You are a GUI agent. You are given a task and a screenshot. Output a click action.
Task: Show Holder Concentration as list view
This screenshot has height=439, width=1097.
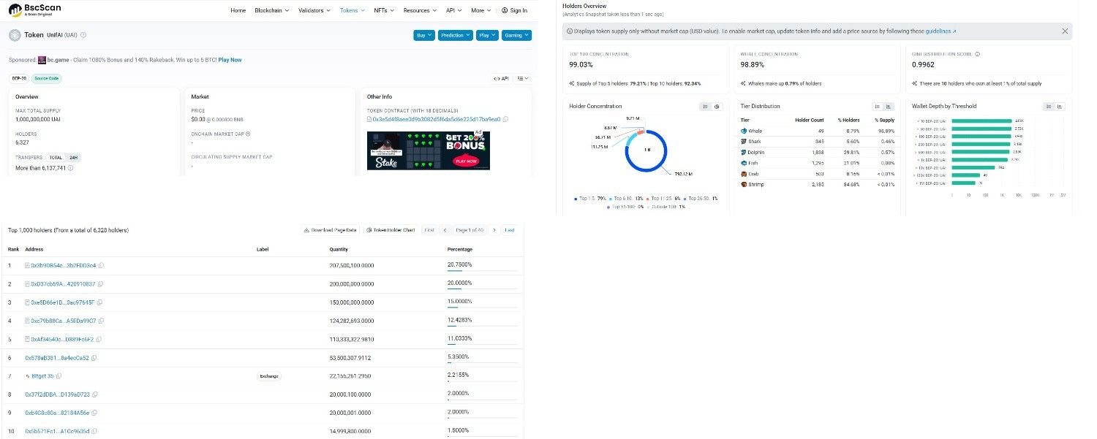(706, 107)
